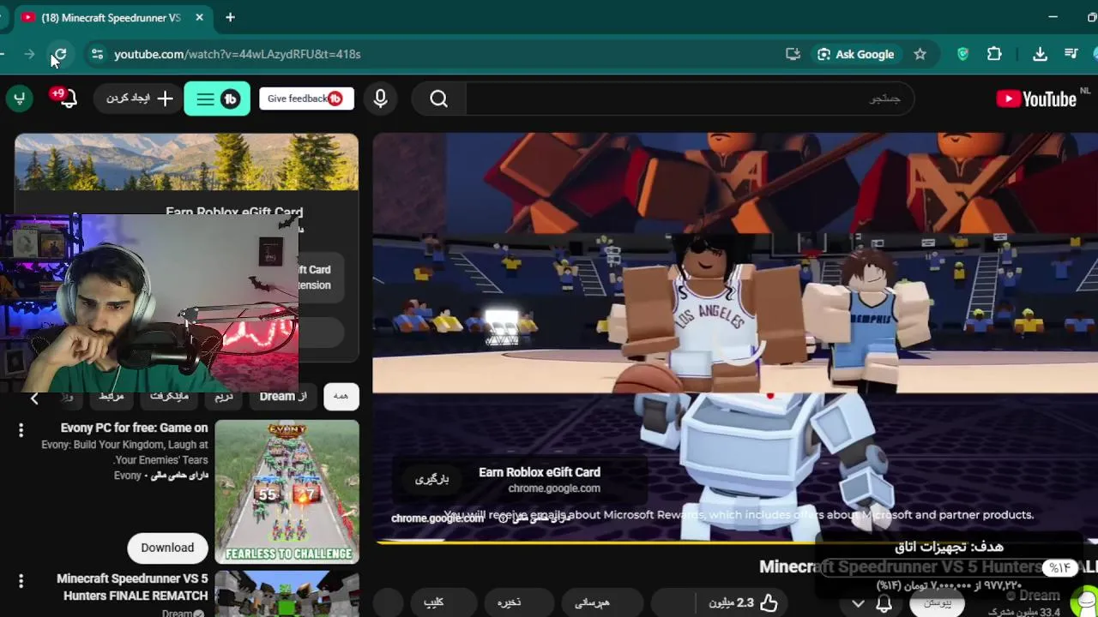Open site information icon in address bar
The height and width of the screenshot is (617, 1098).
97,54
